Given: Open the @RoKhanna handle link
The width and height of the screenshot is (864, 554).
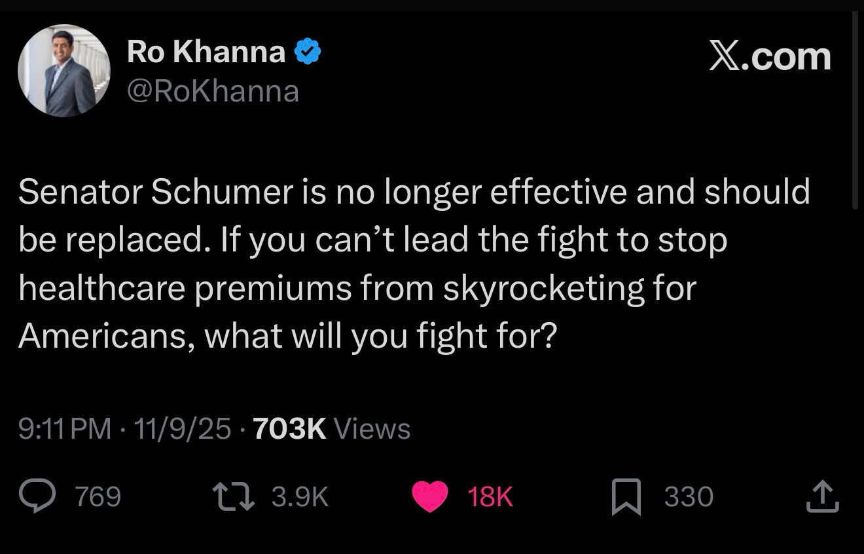Looking at the screenshot, I should point(213,91).
